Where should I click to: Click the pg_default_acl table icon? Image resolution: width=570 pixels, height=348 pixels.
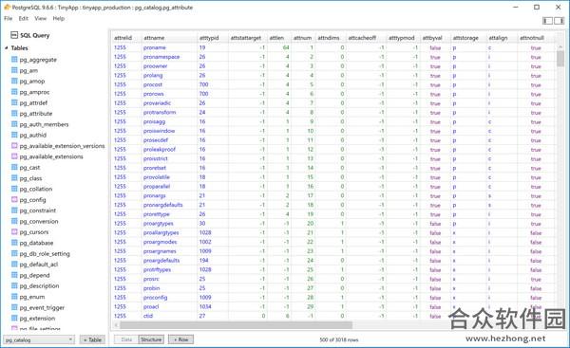click(x=14, y=264)
